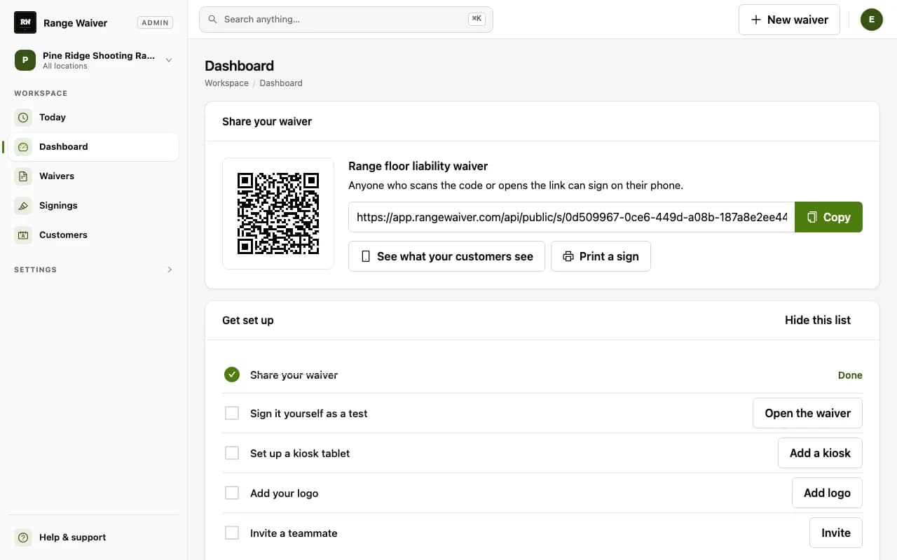This screenshot has width=897, height=560.
Task: Tick the Sign it yourself as a test checkbox
Action: 232,414
